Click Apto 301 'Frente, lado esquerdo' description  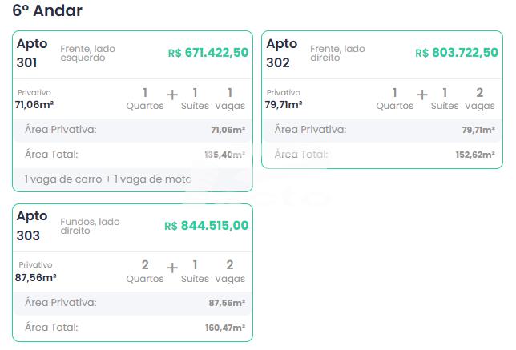(x=87, y=54)
